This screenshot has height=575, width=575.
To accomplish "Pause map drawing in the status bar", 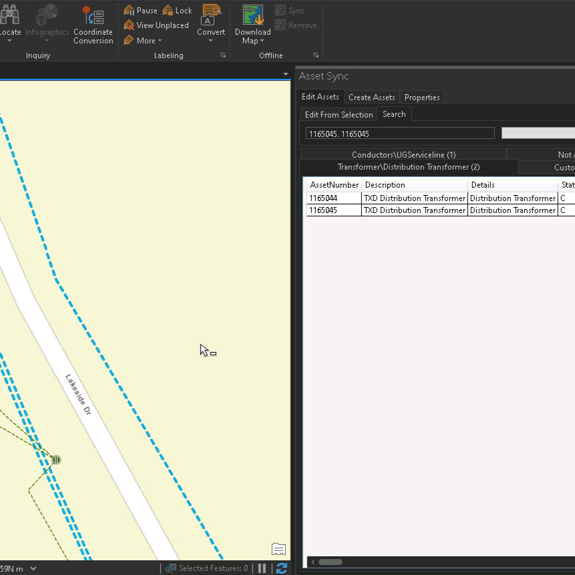I will tap(262, 568).
